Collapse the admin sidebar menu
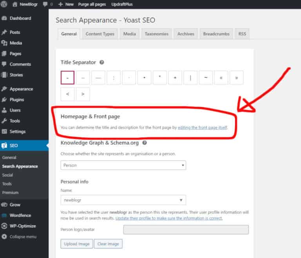301x258 pixels. point(23,236)
